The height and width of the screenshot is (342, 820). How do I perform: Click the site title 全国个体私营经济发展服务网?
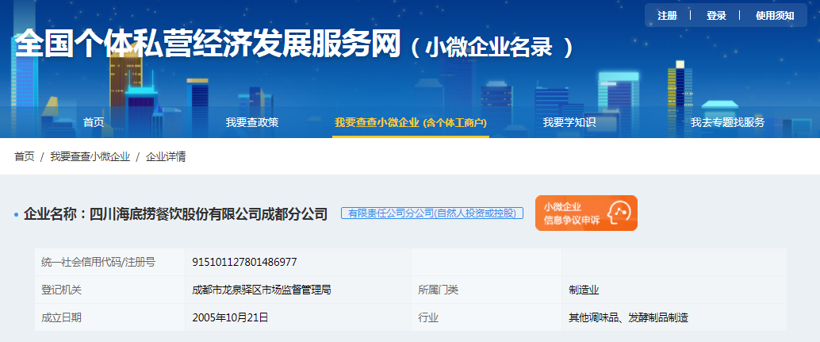point(208,44)
